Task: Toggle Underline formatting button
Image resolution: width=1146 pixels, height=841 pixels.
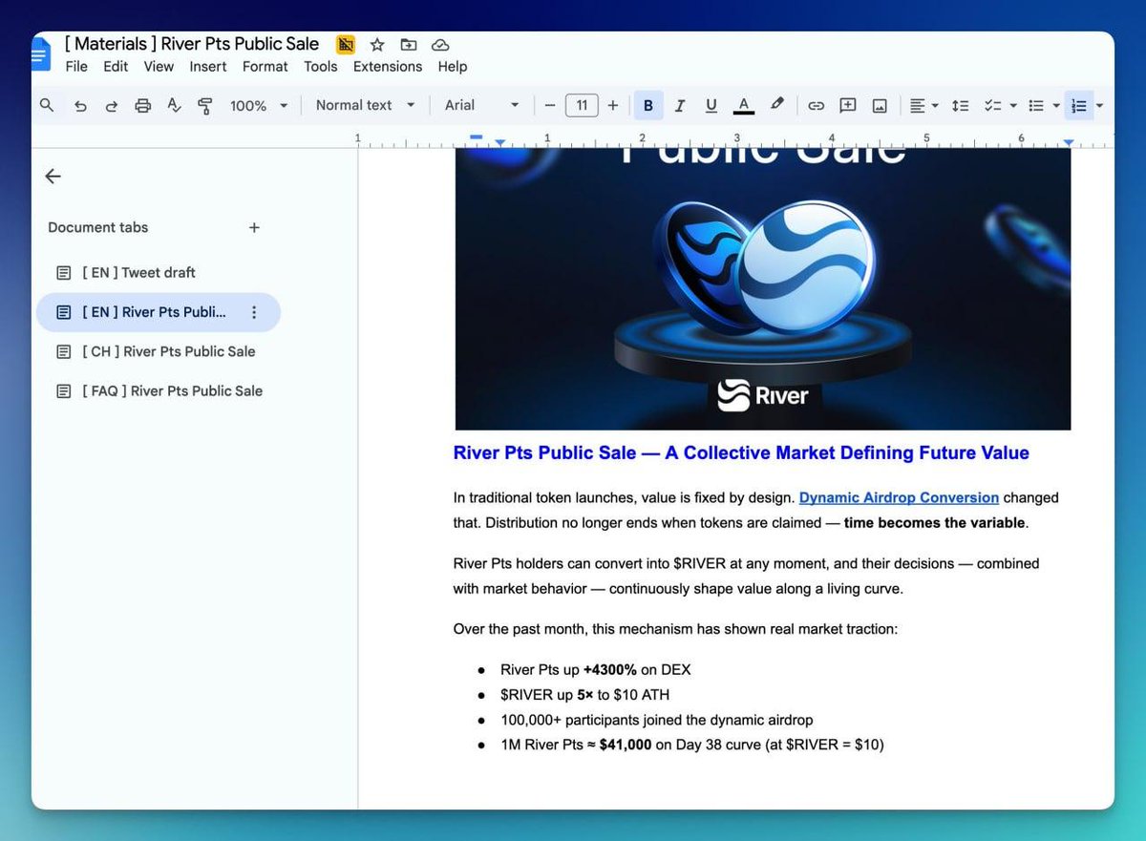Action: pyautogui.click(x=711, y=106)
